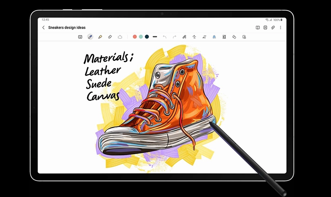Select the pen drawing tool
This screenshot has height=197, width=331.
pyautogui.click(x=90, y=37)
